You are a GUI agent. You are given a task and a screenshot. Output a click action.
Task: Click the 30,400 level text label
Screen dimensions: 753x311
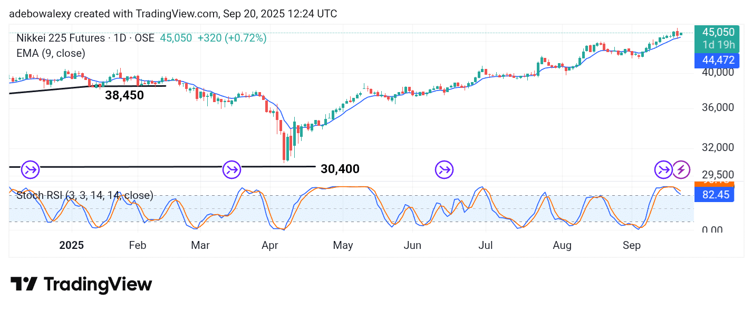(x=340, y=169)
